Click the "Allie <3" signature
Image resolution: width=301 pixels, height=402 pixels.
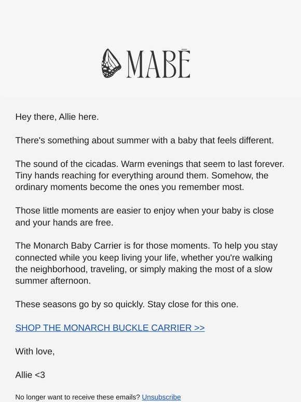30,375
